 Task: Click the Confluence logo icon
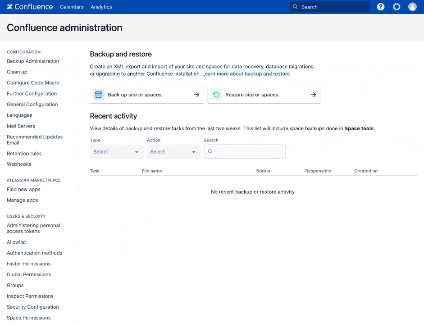10,7
